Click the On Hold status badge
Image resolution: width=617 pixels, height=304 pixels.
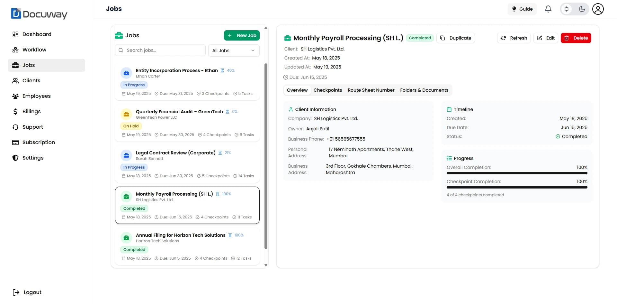coord(131,126)
